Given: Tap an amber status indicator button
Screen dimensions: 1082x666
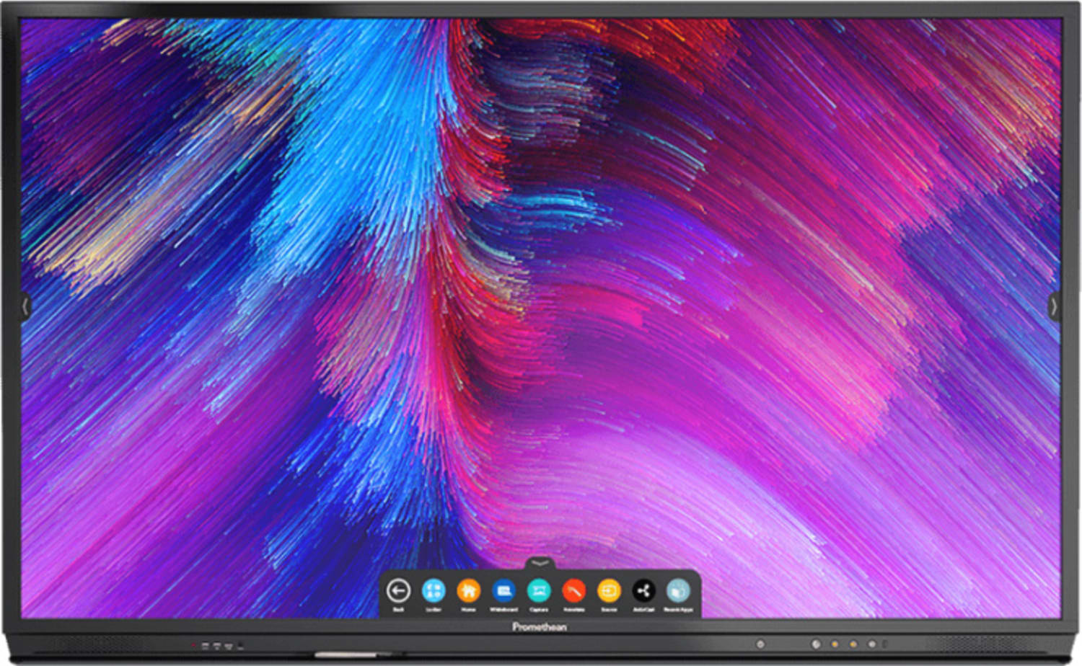Looking at the screenshot, I should pyautogui.click(x=835, y=644).
